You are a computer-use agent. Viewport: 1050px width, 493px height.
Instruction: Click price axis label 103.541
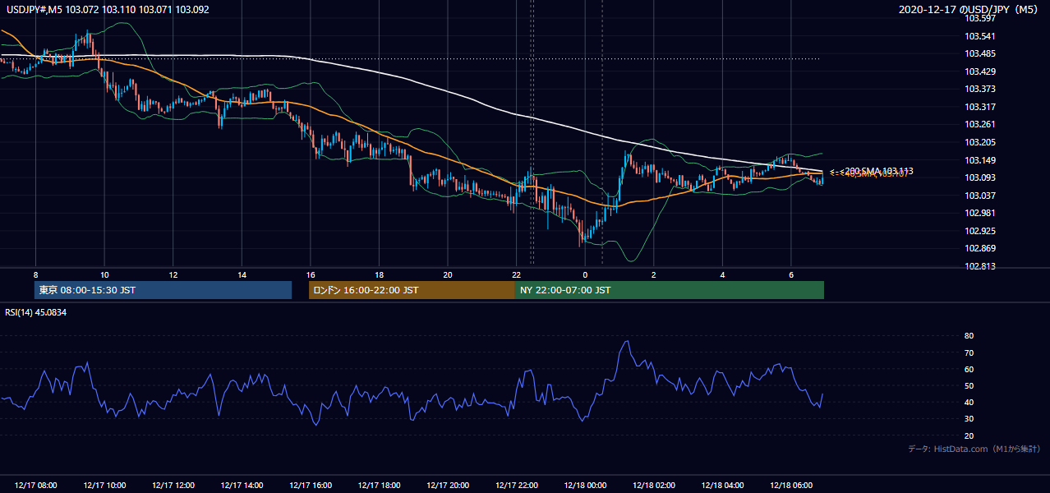[980, 36]
